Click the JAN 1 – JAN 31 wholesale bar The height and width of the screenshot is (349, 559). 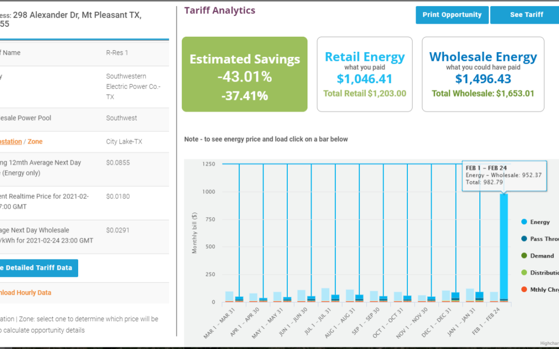480,297
